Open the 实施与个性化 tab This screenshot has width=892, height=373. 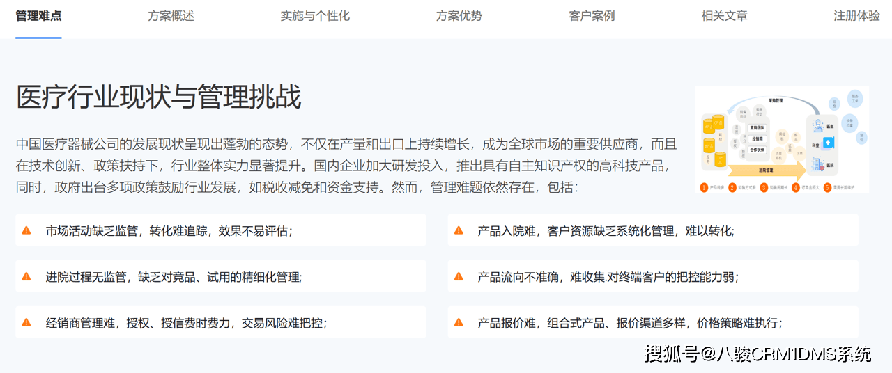click(315, 16)
